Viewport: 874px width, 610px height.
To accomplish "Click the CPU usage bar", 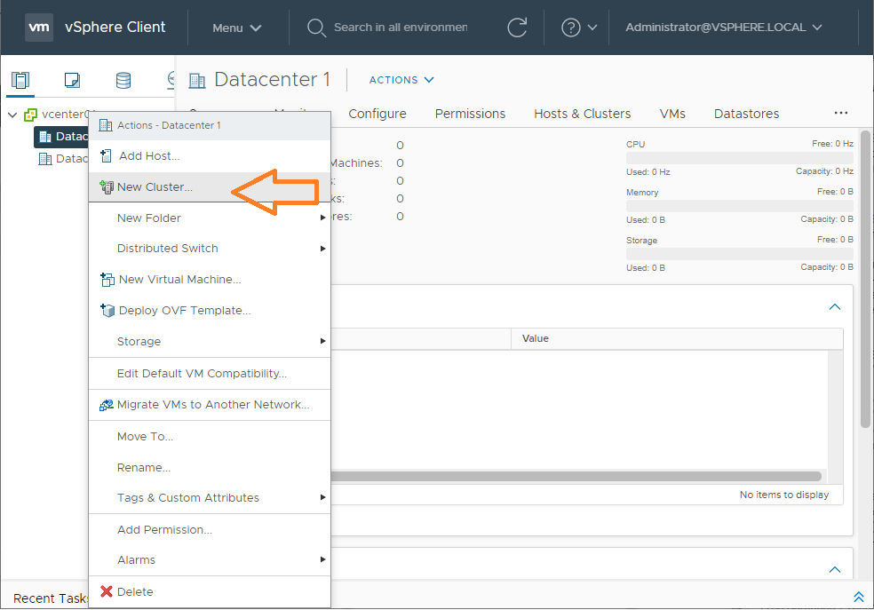I will pyautogui.click(x=740, y=158).
